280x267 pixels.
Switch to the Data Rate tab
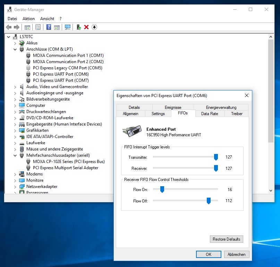click(x=210, y=113)
